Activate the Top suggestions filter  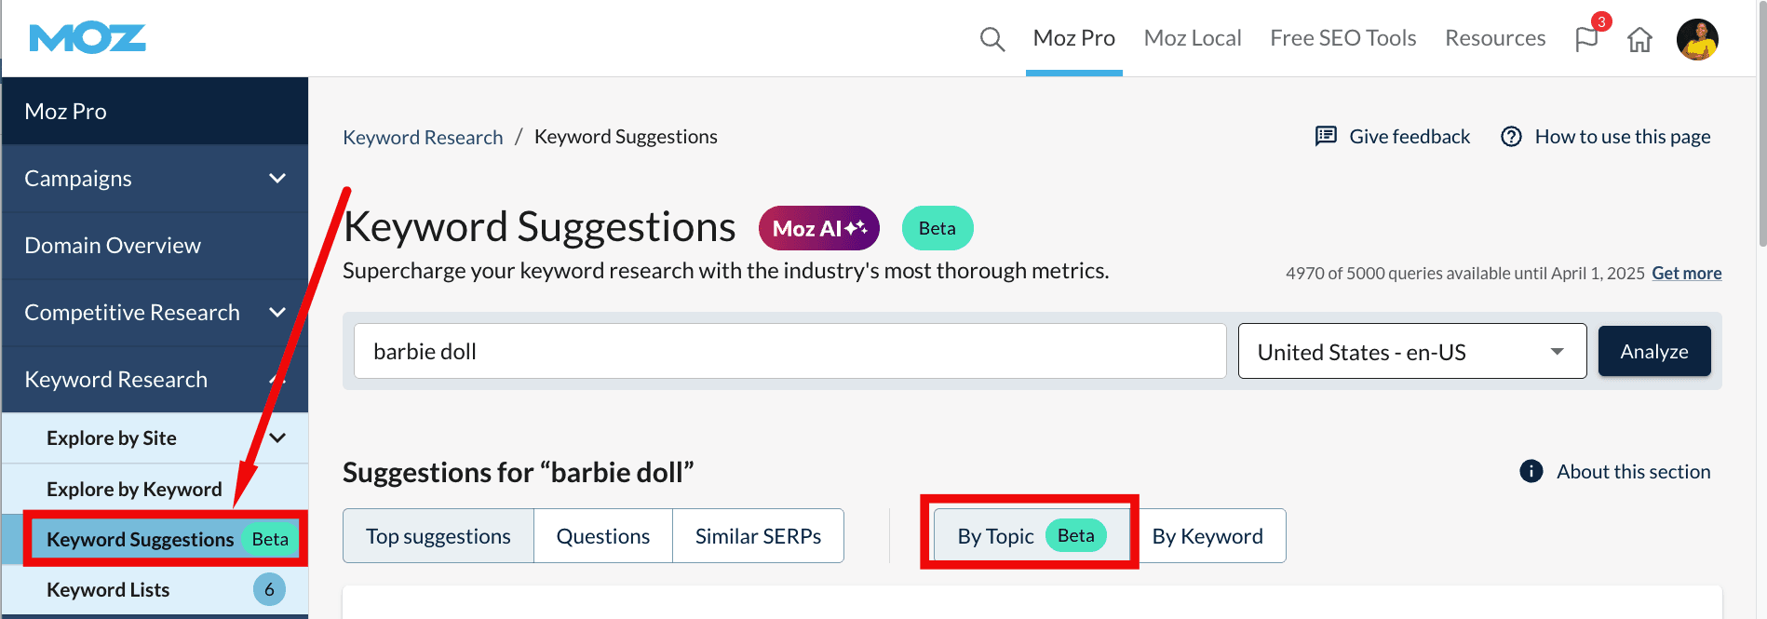coord(438,535)
